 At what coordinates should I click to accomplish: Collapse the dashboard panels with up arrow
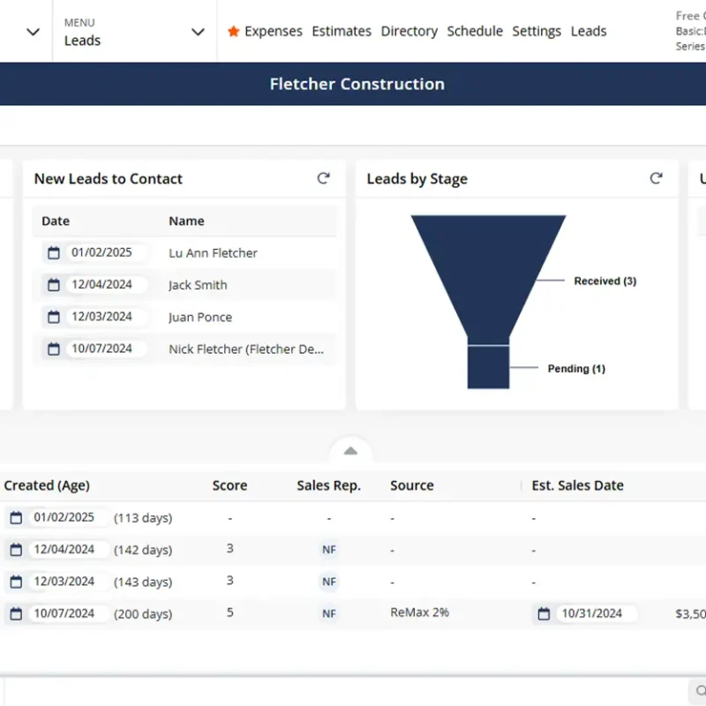350,451
